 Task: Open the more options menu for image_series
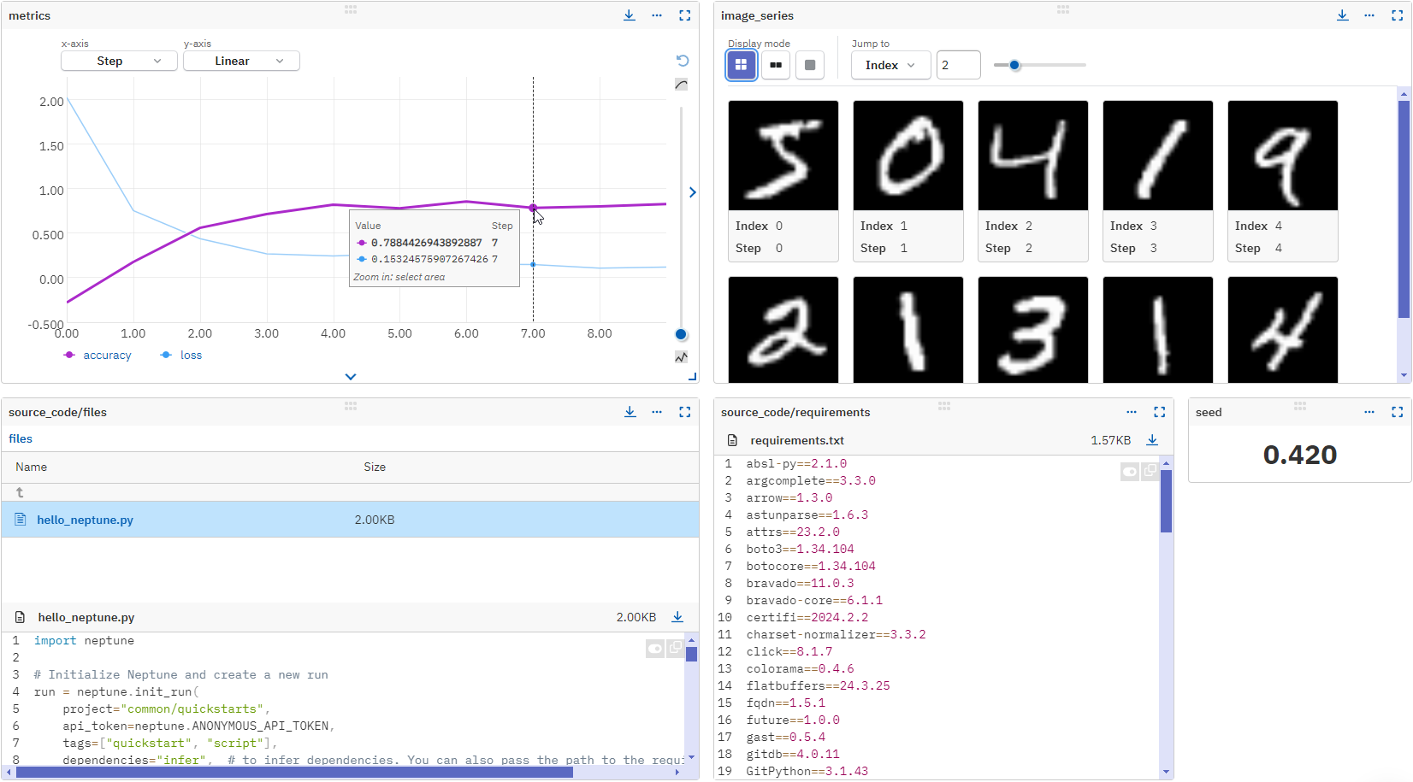pyautogui.click(x=1369, y=15)
